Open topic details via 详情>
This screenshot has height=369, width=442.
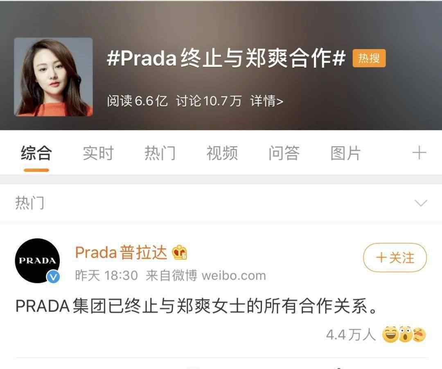point(267,101)
